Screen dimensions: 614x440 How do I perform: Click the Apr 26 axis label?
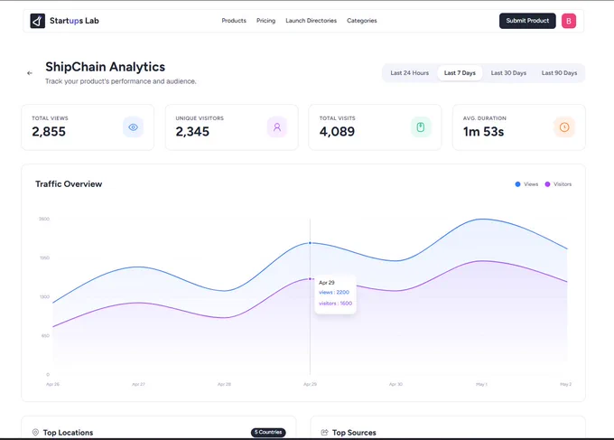click(53, 384)
